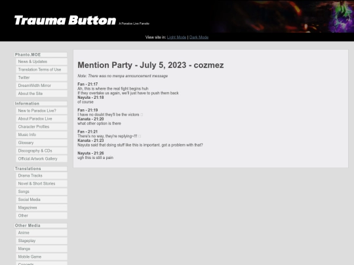354x265 pixels.
Task: Click the Phanto.MOE section header
Action: click(x=41, y=55)
